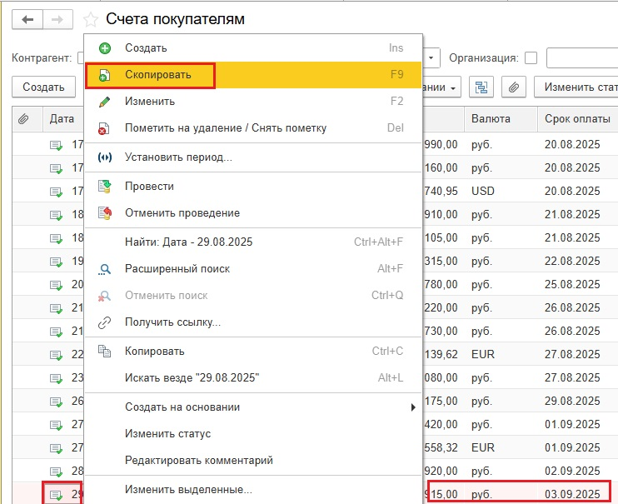This screenshot has height=504, width=618.
Task: Click the 'Контрагент:' filter label
Action: click(42, 58)
